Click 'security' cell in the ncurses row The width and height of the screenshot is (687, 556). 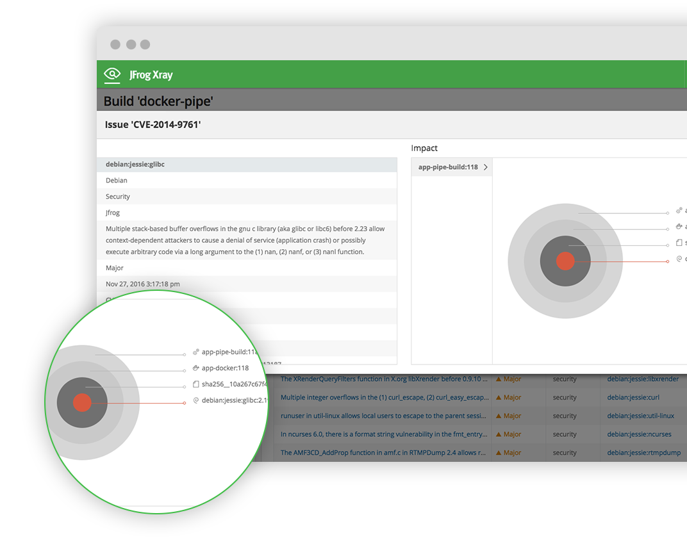(565, 434)
